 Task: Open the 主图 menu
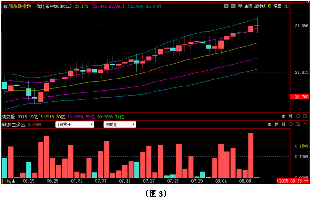(x=248, y=6)
